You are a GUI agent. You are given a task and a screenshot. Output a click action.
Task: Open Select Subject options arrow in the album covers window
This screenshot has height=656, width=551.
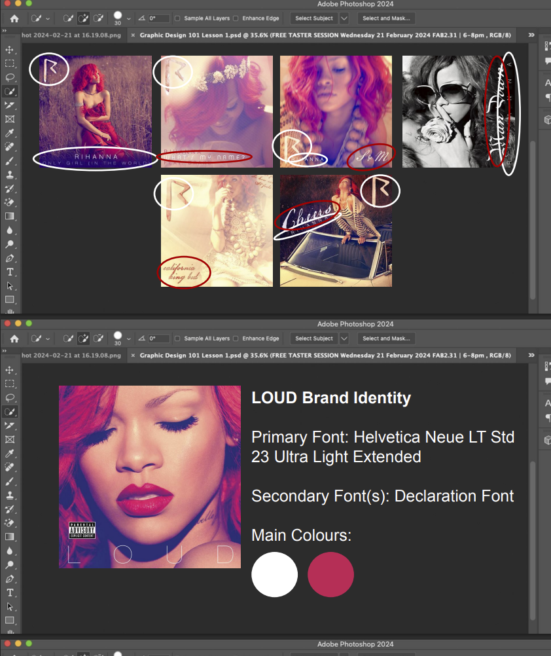[x=344, y=18]
